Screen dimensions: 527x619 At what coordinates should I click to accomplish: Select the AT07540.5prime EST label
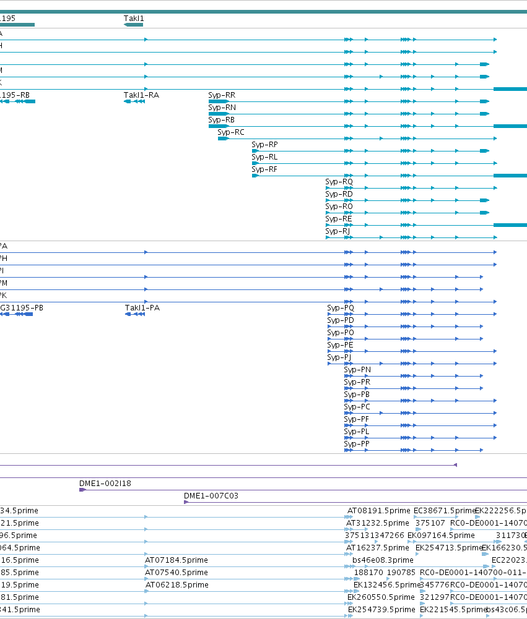click(176, 573)
